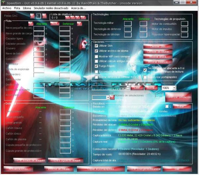199x175 pixels.
Task: Click the arrow next to Cañón Gauss field
Action: 73,129
